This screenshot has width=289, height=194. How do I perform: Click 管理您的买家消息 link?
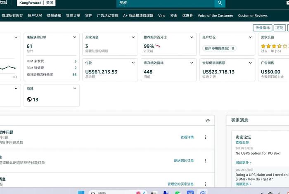[180, 184]
